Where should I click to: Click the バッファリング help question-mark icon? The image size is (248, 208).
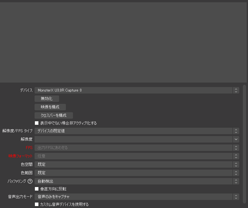coord(30,181)
